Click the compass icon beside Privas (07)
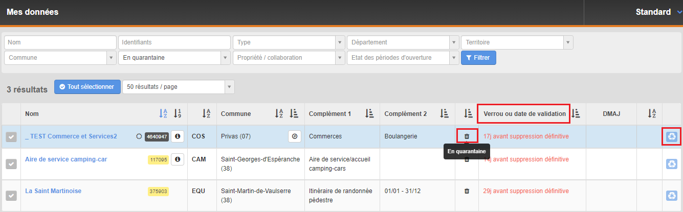 (295, 136)
